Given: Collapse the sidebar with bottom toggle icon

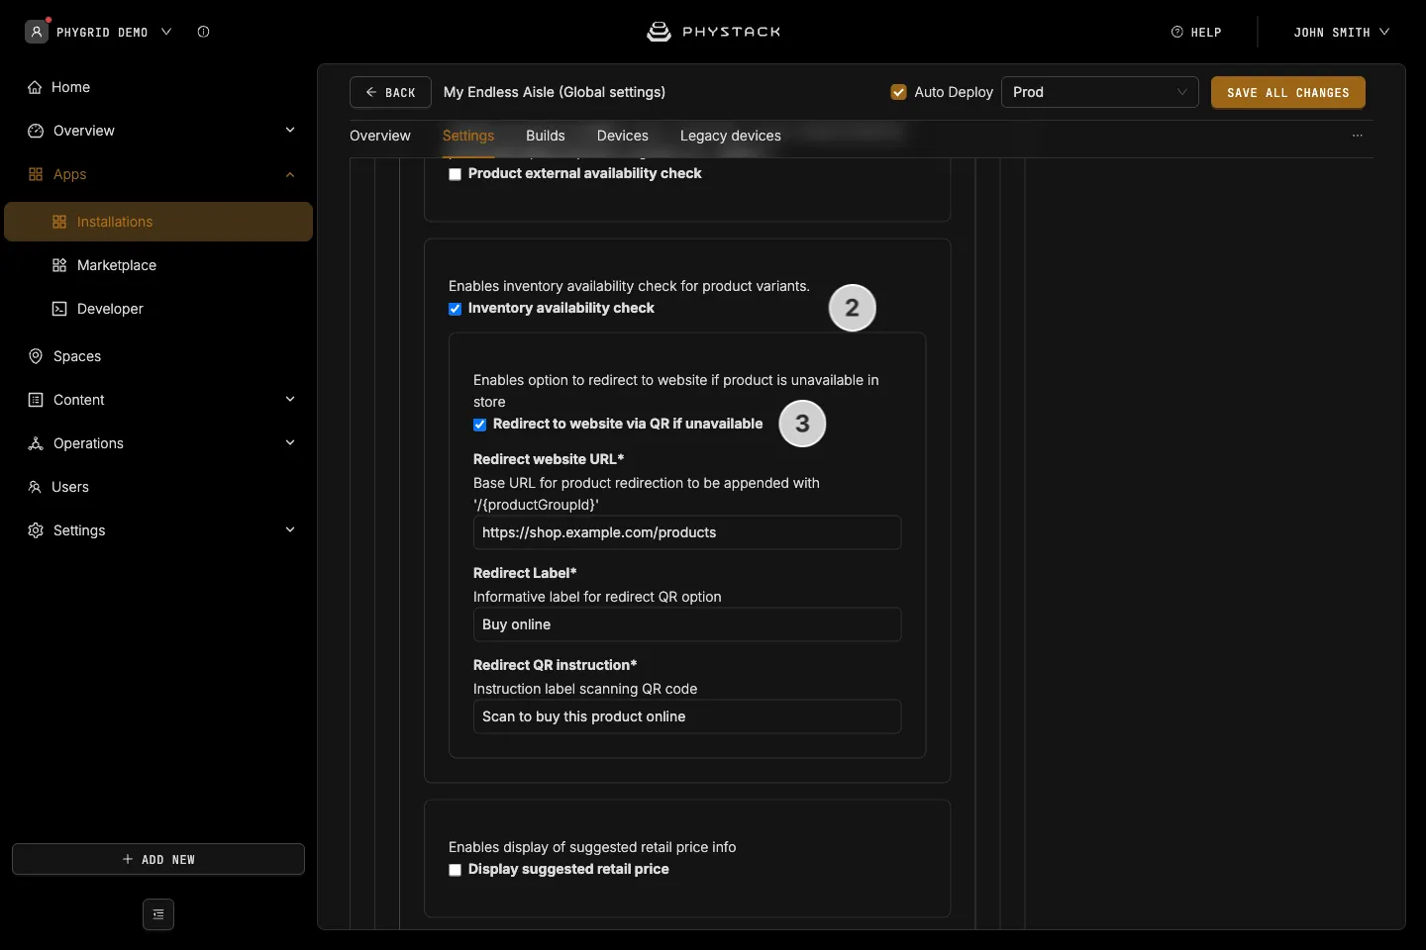Looking at the screenshot, I should pyautogui.click(x=158, y=914).
